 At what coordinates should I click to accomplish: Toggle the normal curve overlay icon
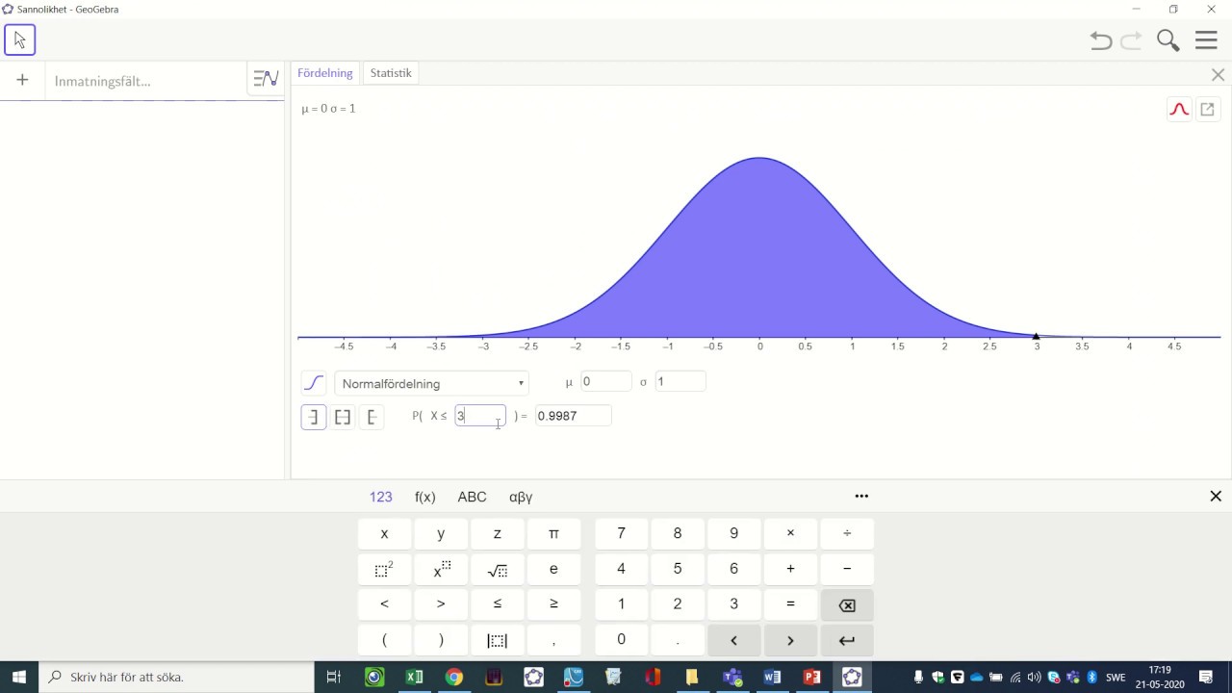[1179, 109]
